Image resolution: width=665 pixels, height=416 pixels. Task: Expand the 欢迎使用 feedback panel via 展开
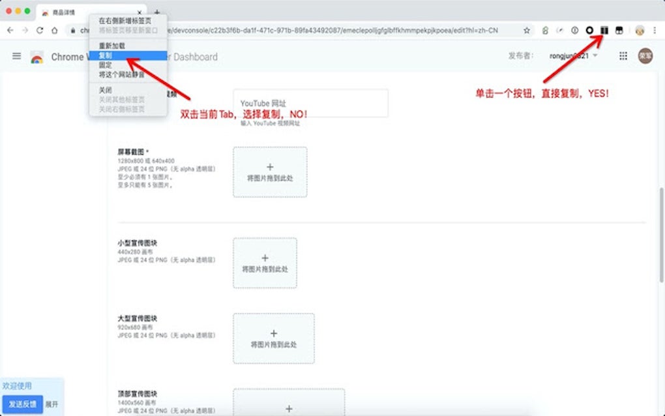(53, 404)
